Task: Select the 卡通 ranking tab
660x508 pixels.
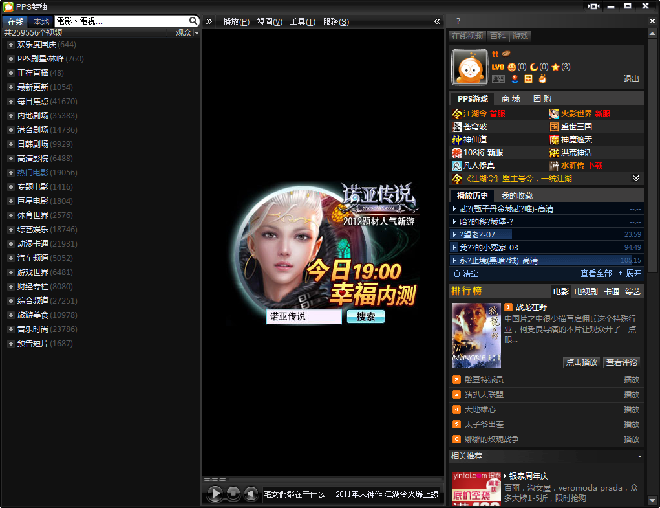Action: click(x=611, y=291)
